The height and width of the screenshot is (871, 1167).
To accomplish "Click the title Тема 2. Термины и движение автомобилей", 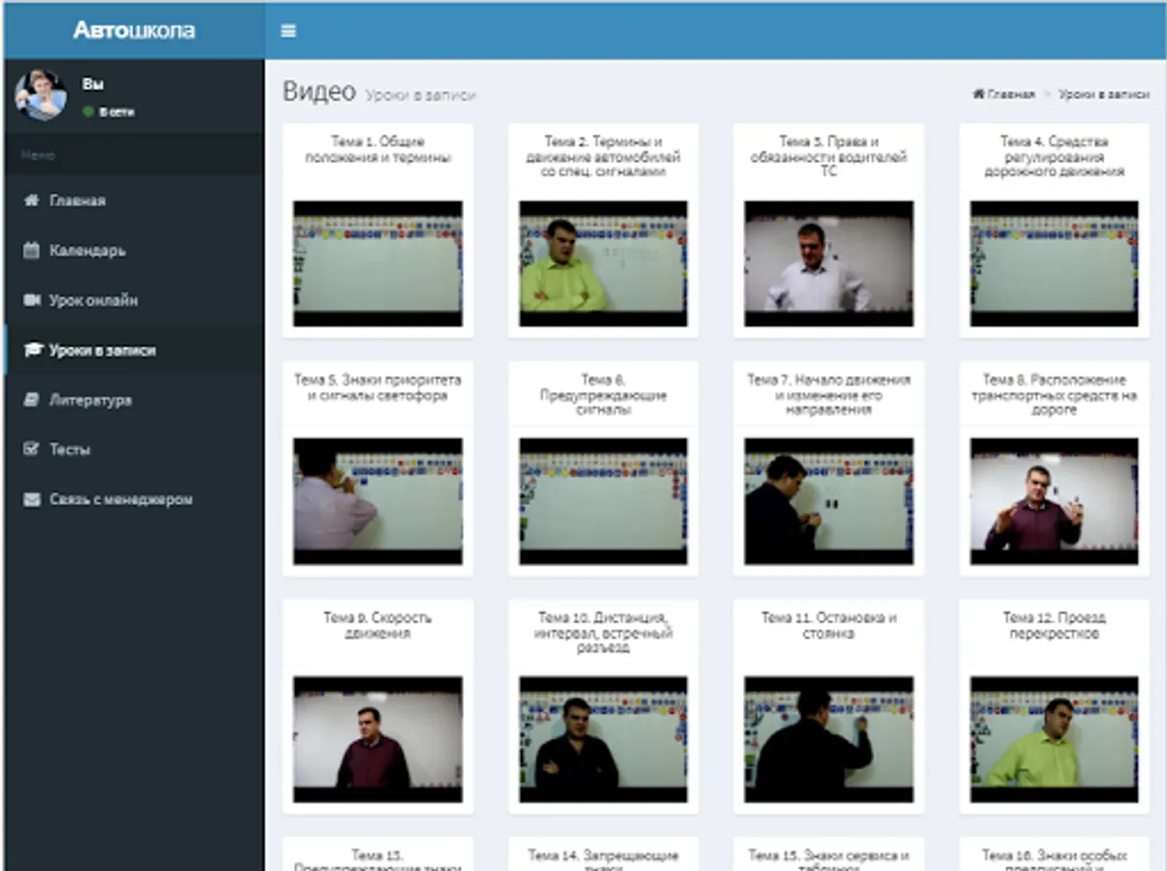I will tap(603, 157).
